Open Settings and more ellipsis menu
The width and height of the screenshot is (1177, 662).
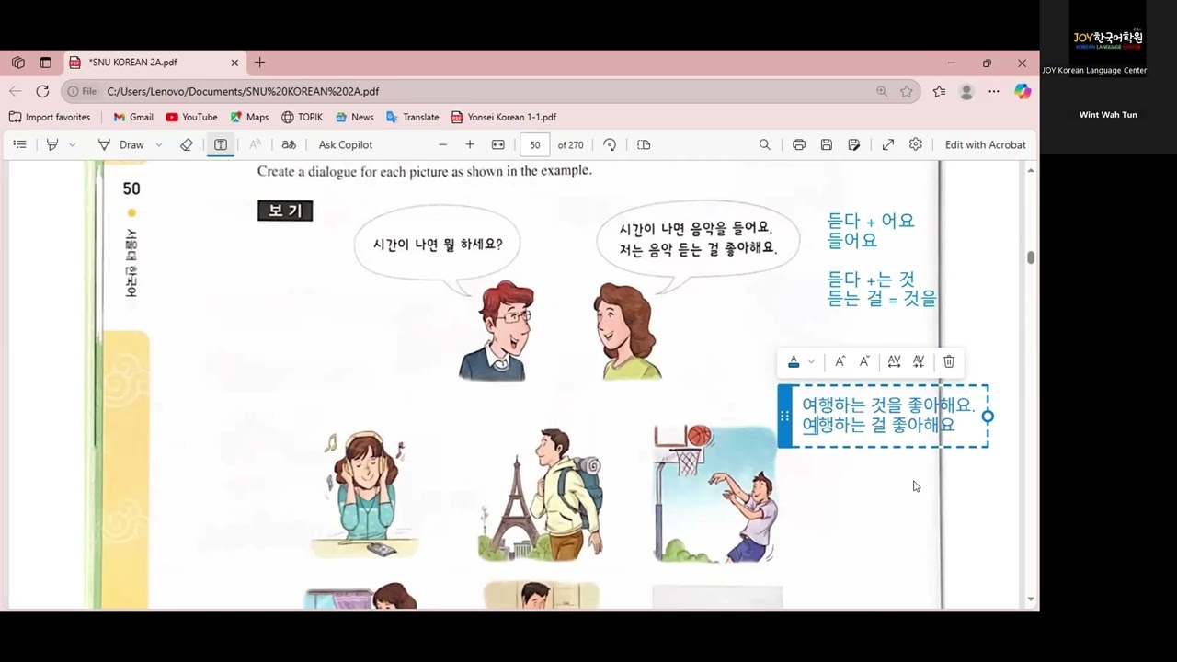[994, 91]
